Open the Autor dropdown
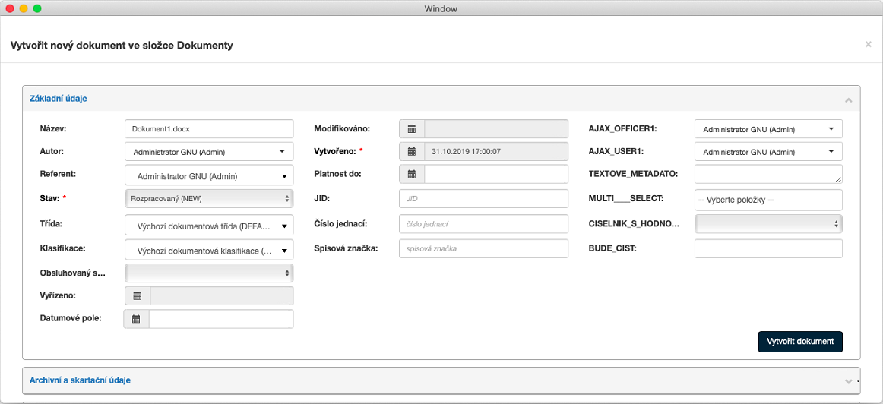This screenshot has width=883, height=404. pyautogui.click(x=209, y=152)
